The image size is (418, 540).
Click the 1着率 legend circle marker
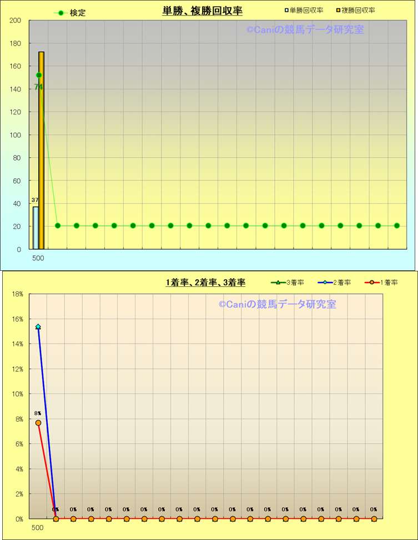[372, 282]
